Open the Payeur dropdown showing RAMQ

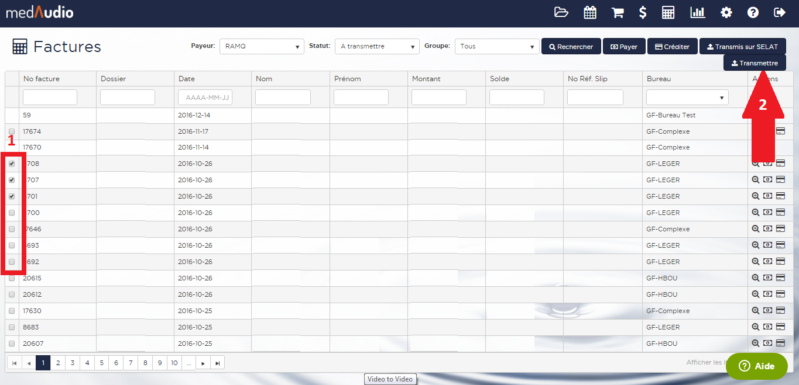(262, 47)
